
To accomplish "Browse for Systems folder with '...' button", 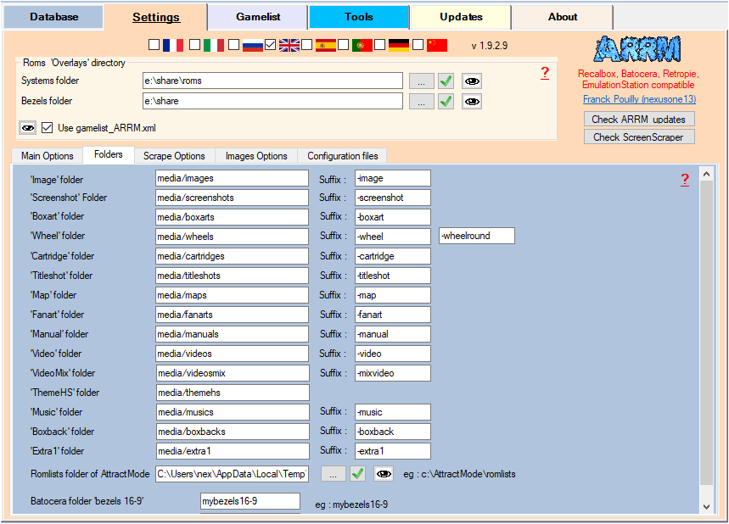I will 421,81.
